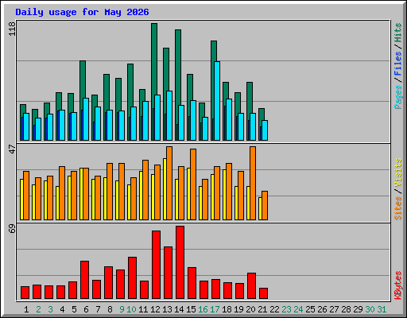This screenshot has width=407, height=318.
Task: Click day label '19' on the x-axis
Action: click(238, 309)
